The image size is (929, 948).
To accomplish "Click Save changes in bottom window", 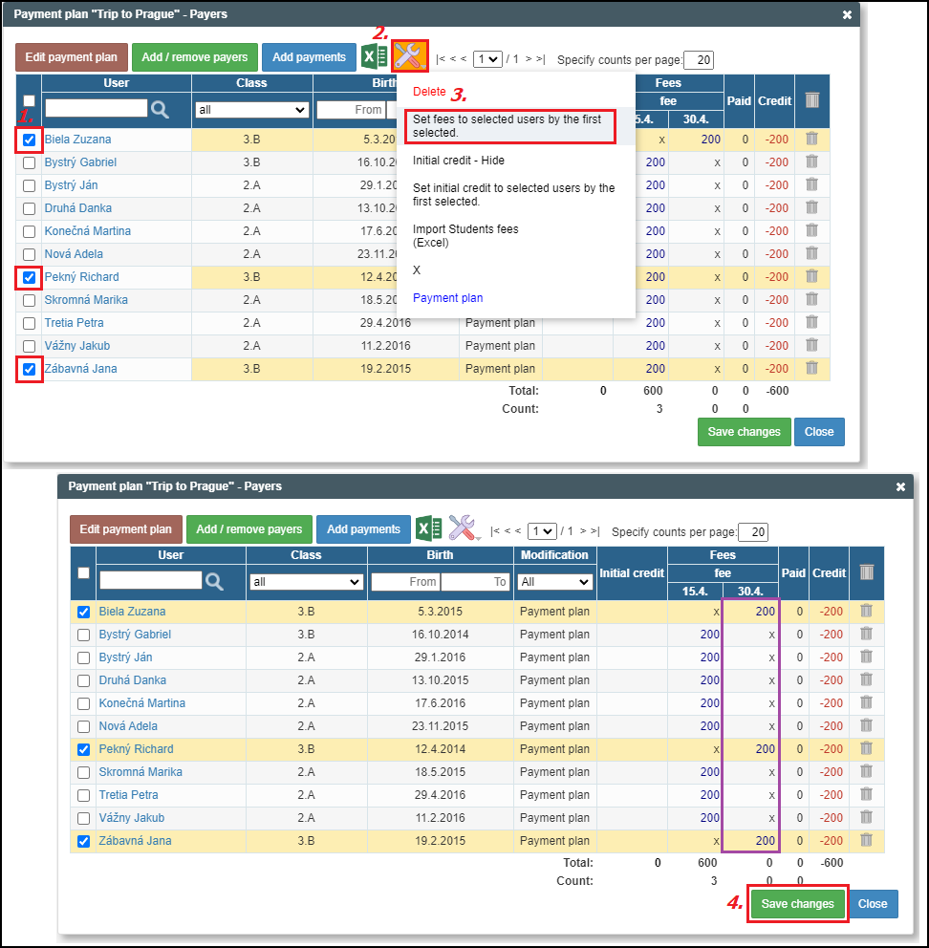I will [x=797, y=904].
